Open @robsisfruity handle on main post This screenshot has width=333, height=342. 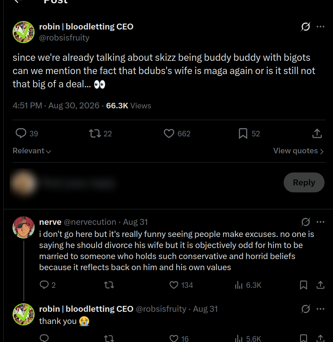pos(64,38)
